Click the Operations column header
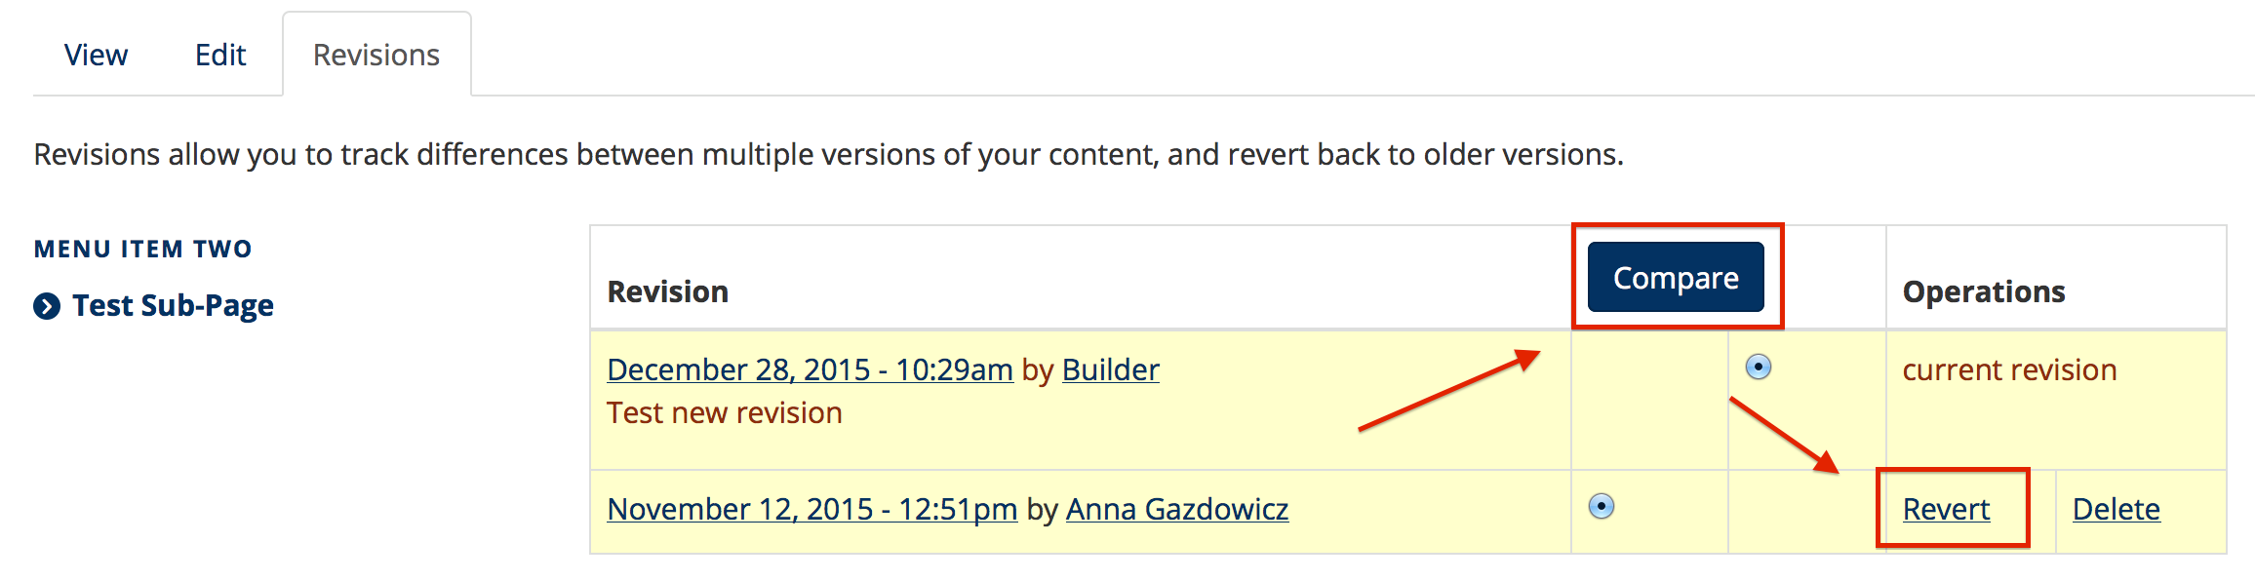This screenshot has width=2255, height=581. click(x=1984, y=291)
